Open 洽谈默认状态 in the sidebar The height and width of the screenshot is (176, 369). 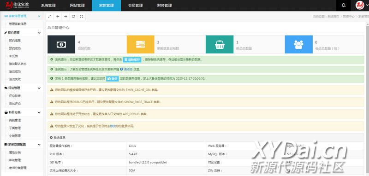(x=18, y=64)
